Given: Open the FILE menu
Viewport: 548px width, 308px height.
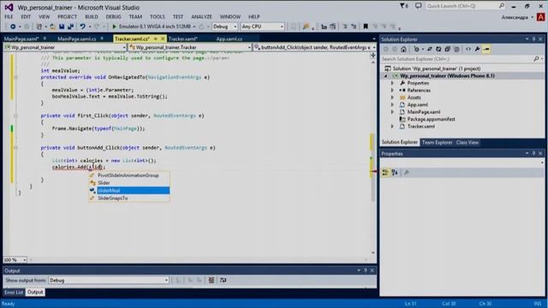Looking at the screenshot, I should click(x=9, y=17).
